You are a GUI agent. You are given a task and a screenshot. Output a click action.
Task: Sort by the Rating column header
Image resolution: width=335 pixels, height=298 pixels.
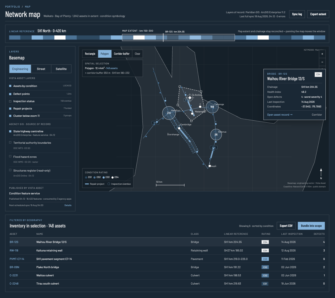[x=266, y=234]
